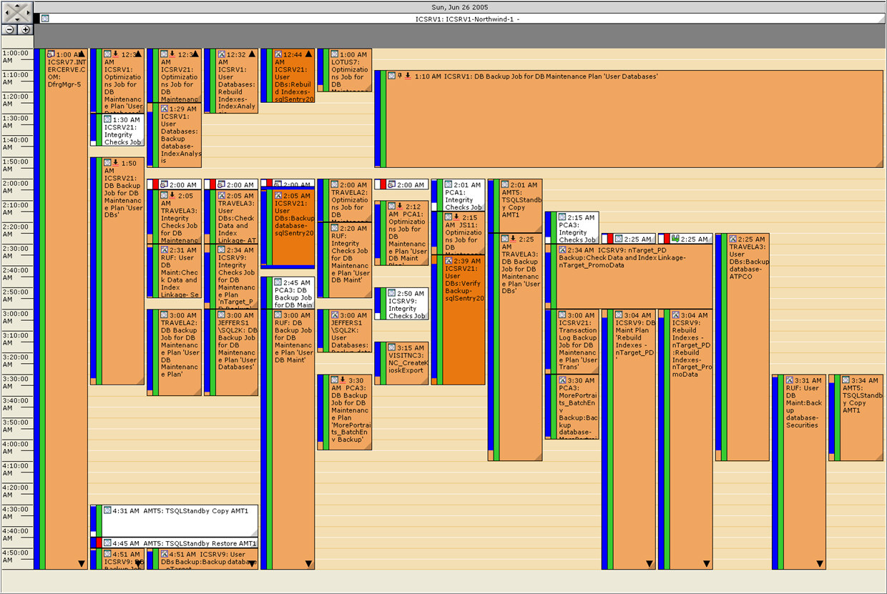Click the red down-arrow icon on 1:10 AM ICSRV1 event

pos(408,75)
